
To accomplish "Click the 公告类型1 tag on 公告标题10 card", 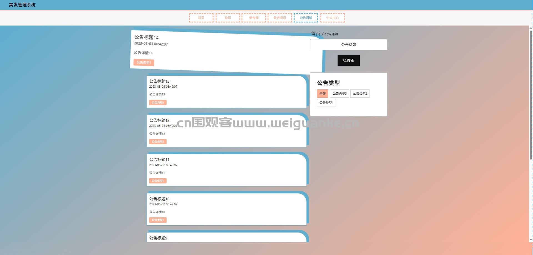I will click(x=158, y=220).
